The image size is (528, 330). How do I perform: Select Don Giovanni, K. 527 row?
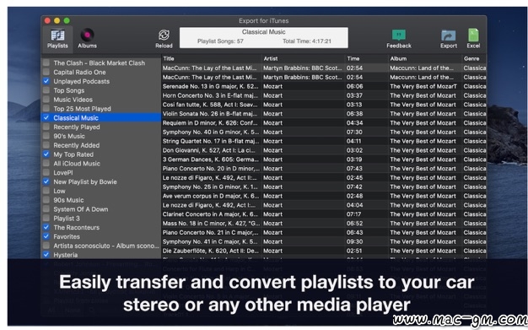(x=324, y=150)
